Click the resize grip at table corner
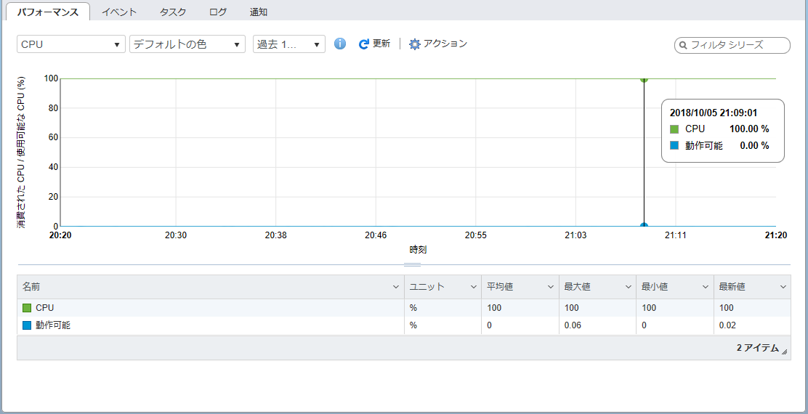The image size is (808, 414). pos(784,352)
